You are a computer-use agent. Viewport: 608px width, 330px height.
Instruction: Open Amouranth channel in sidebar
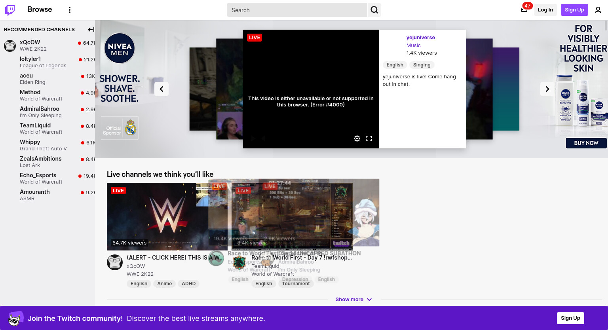47,195
